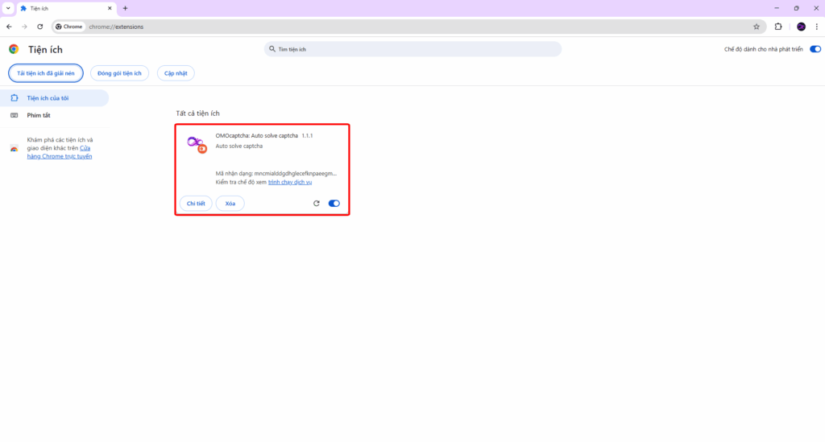Open the "trình chạy dịch vụ" service worker link
825x442 pixels.
(x=290, y=182)
